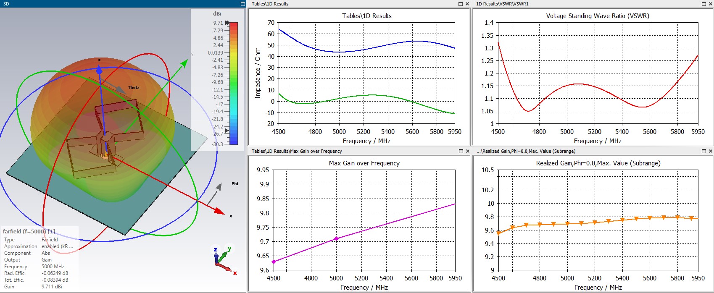Activate the Max Gain over Frequency title bar
The height and width of the screenshot is (293, 714).
point(352,151)
